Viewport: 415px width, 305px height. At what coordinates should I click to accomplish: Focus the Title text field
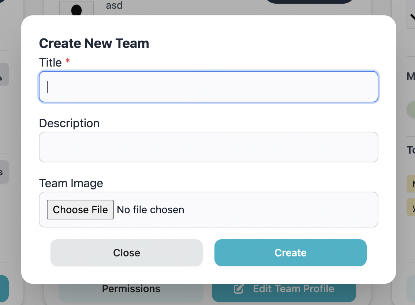[x=209, y=87]
